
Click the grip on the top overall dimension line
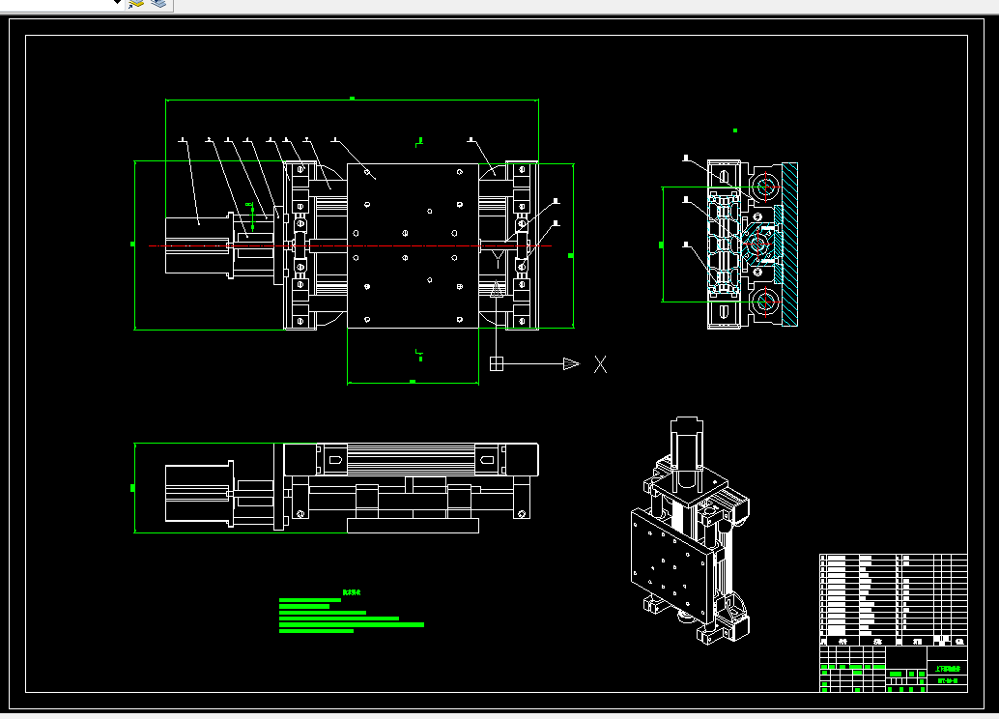coord(353,99)
